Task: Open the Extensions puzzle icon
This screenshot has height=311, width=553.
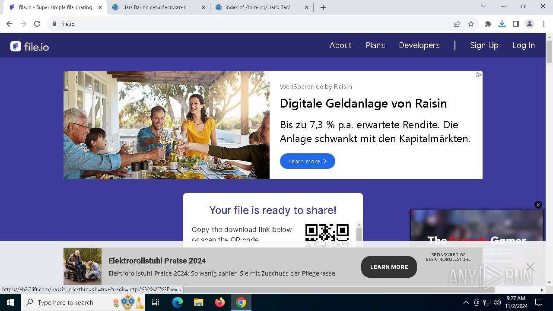Action: click(488, 24)
